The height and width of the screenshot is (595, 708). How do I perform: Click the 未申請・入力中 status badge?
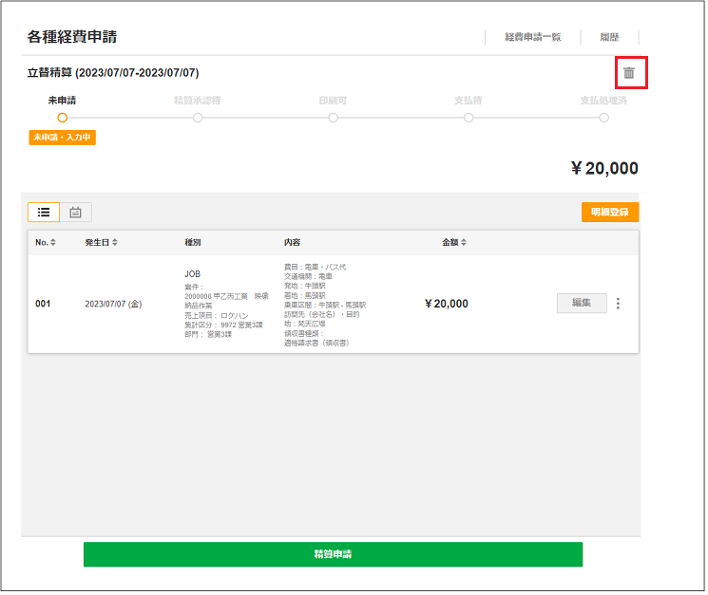coord(63,138)
